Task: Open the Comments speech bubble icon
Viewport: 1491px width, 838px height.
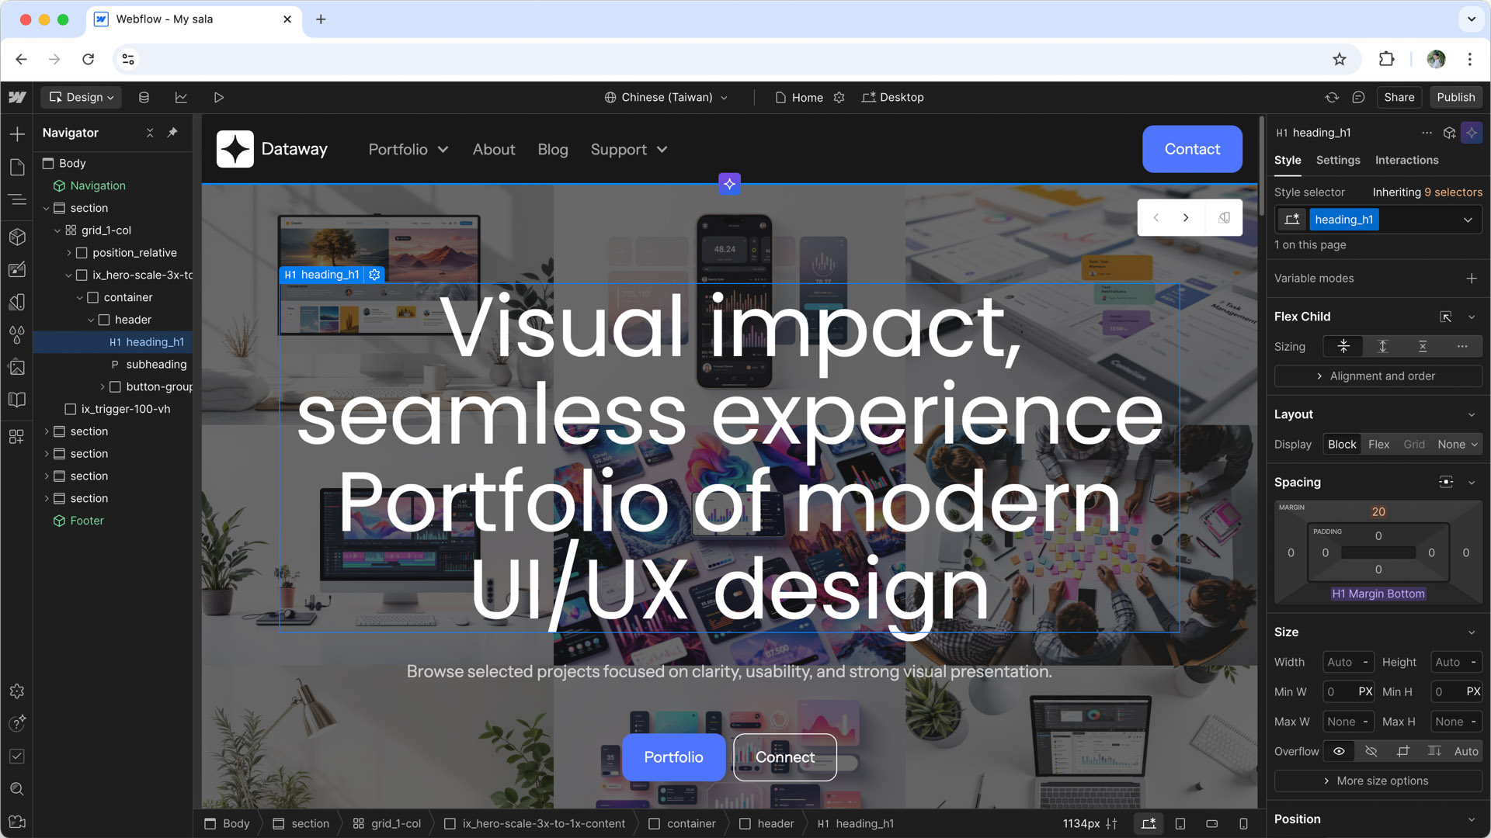Action: click(1358, 98)
